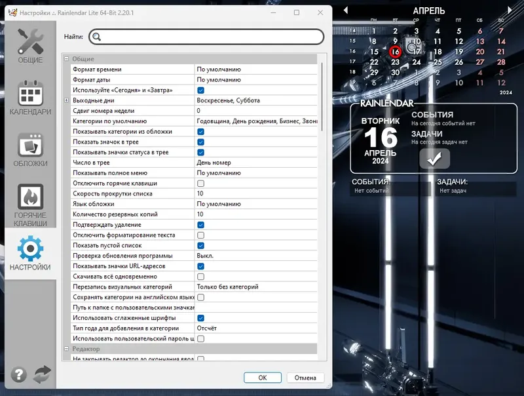The height and width of the screenshot is (396, 524).
Task: Edit Сдвиг номера недели value 0
Action: [256, 111]
